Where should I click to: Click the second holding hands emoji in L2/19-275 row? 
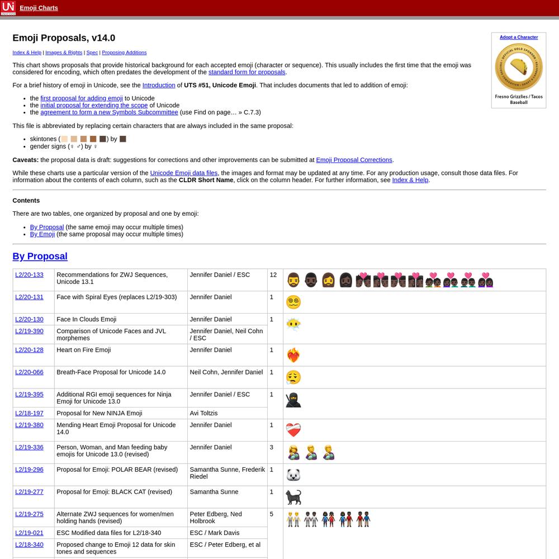click(x=311, y=519)
